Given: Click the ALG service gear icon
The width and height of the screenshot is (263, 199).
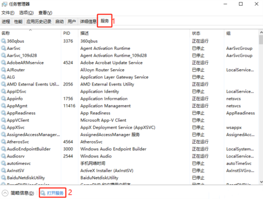Looking at the screenshot, I should [3, 77].
